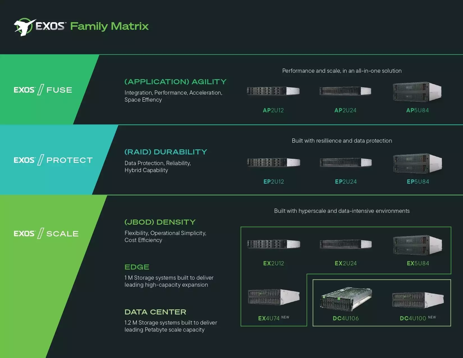Click the AP5U84 model label

pyautogui.click(x=418, y=110)
